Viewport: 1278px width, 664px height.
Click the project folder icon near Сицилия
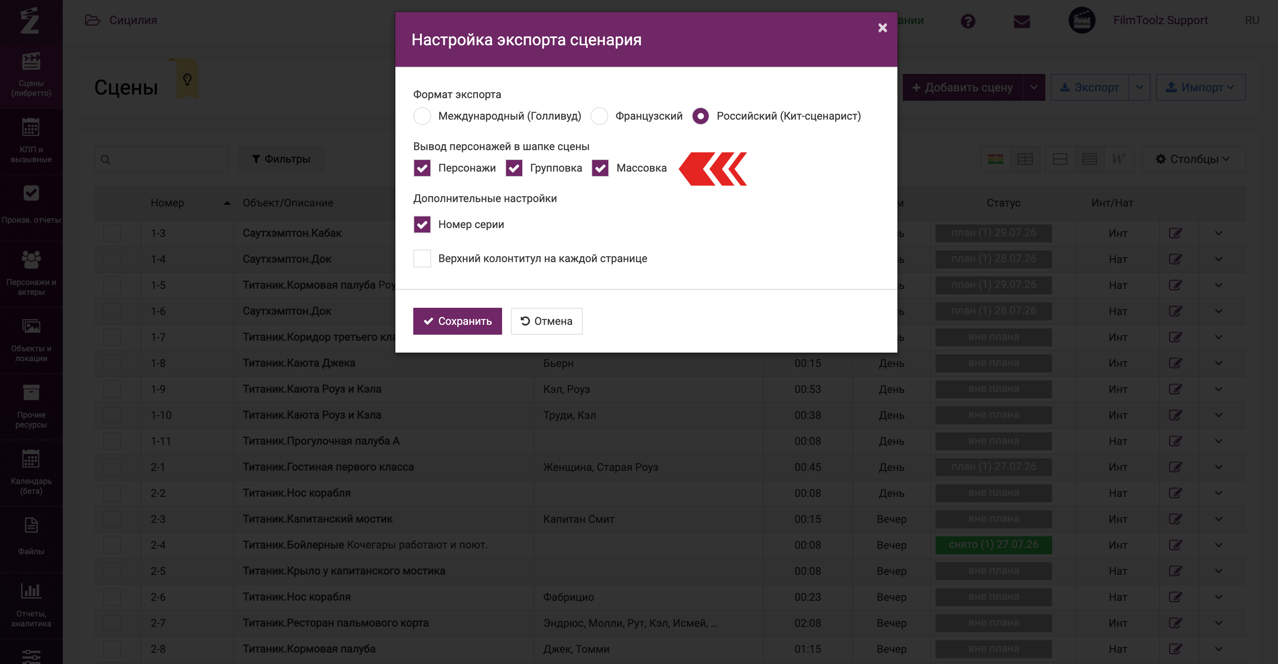point(92,20)
